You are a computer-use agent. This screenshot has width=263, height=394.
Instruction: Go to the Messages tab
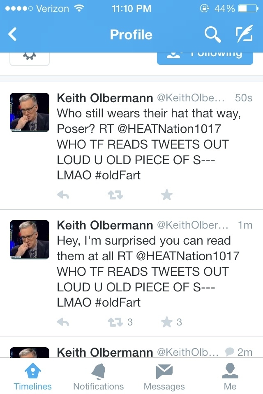[x=164, y=376]
